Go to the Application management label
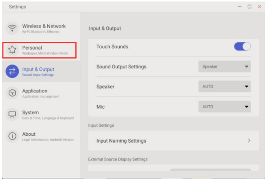The height and width of the screenshot is (180, 267). pos(41,96)
